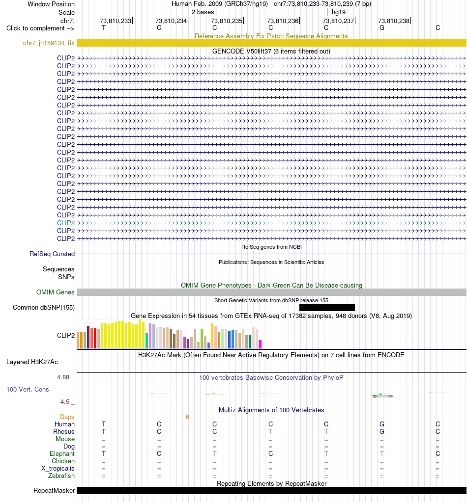
Task: Click 'Multiz Alignments of 100 Vertebrates' title
Action: [271, 410]
